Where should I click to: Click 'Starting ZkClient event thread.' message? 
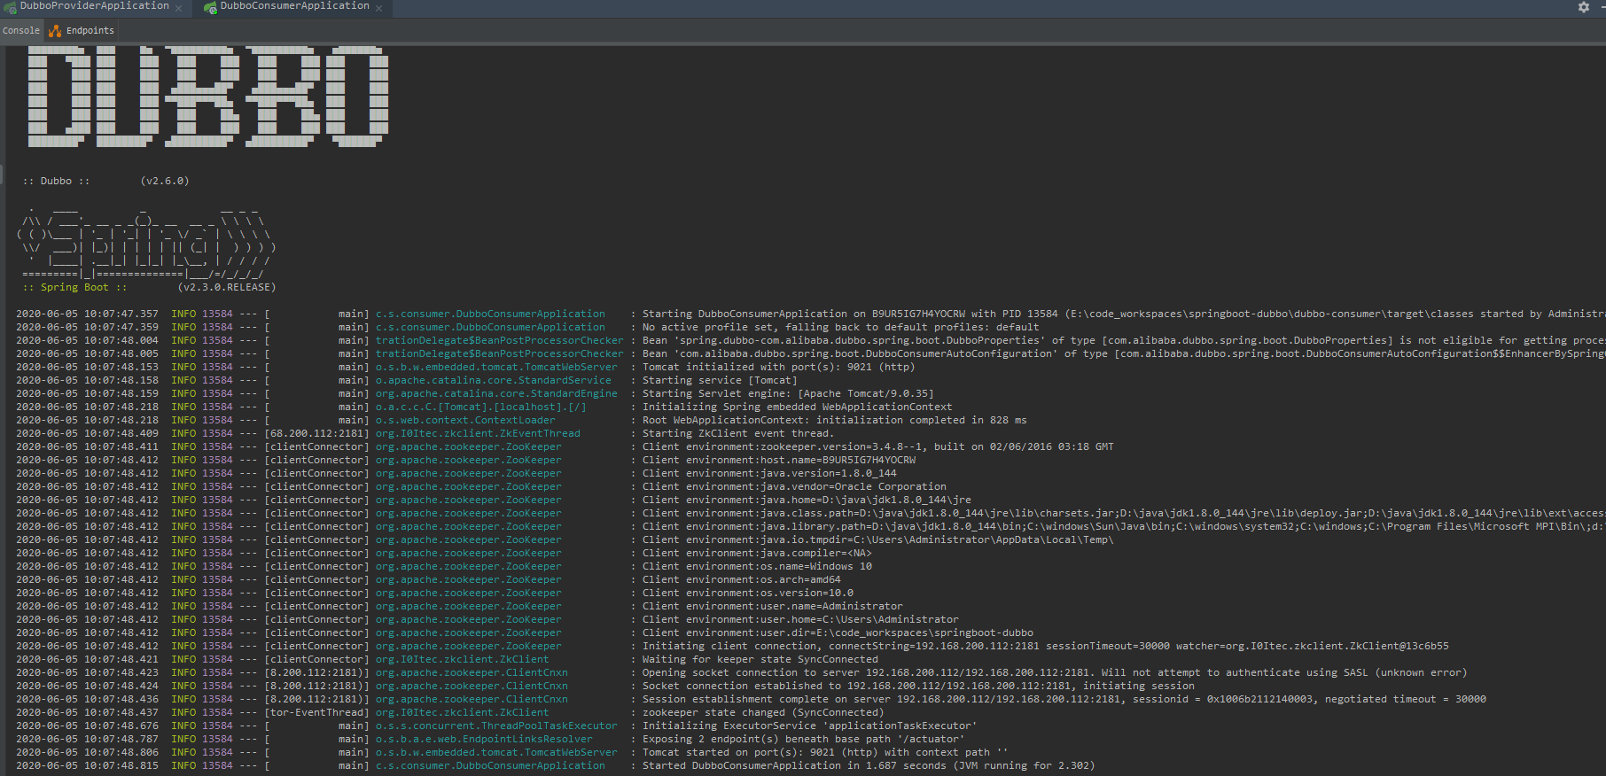(738, 433)
